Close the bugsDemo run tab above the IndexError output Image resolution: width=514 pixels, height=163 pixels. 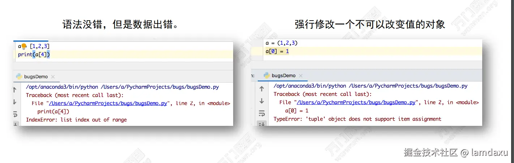(x=53, y=77)
